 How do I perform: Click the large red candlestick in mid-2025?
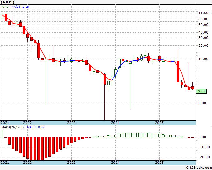point(178,71)
